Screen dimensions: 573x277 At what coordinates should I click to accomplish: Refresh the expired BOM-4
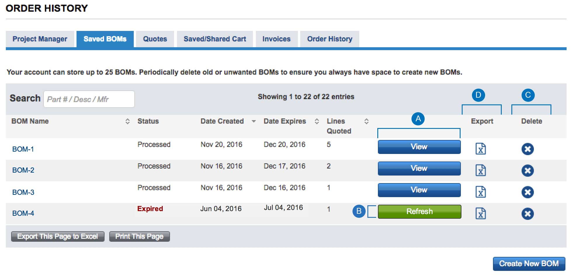coord(419,211)
